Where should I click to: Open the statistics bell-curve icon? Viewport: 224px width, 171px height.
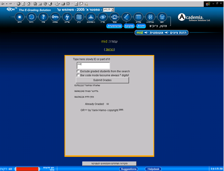pyautogui.click(x=91, y=17)
